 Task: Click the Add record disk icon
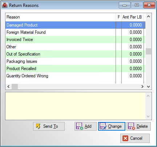pos(79,126)
